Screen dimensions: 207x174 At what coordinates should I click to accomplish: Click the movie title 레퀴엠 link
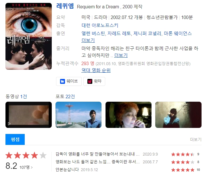tap(65, 6)
